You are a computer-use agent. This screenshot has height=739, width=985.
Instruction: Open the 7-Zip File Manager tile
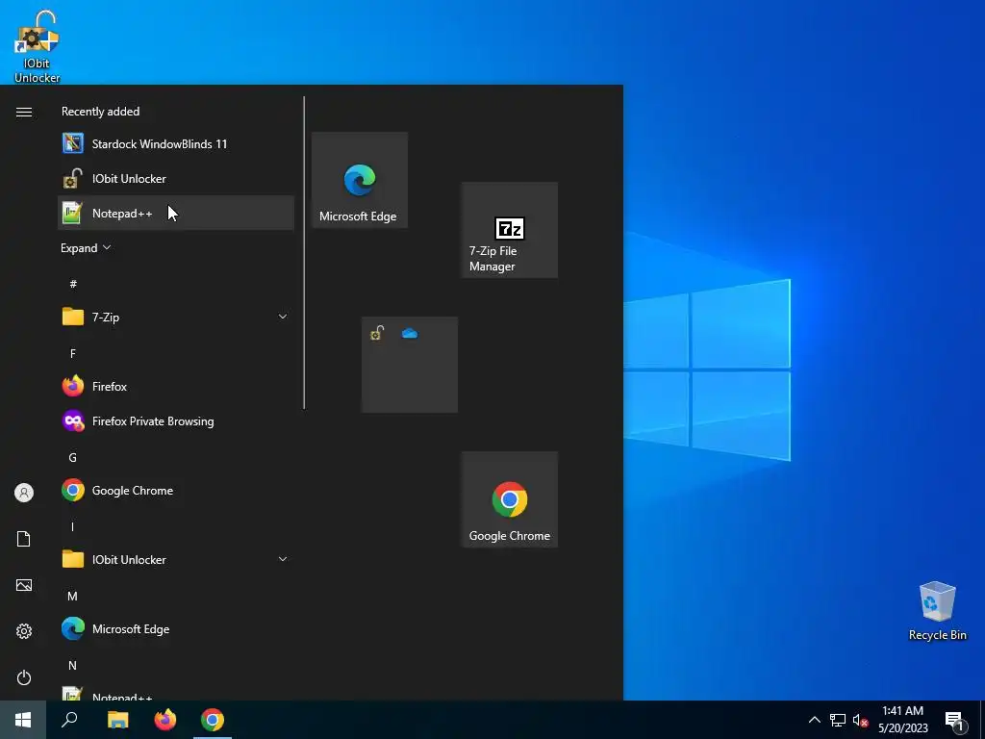point(510,230)
